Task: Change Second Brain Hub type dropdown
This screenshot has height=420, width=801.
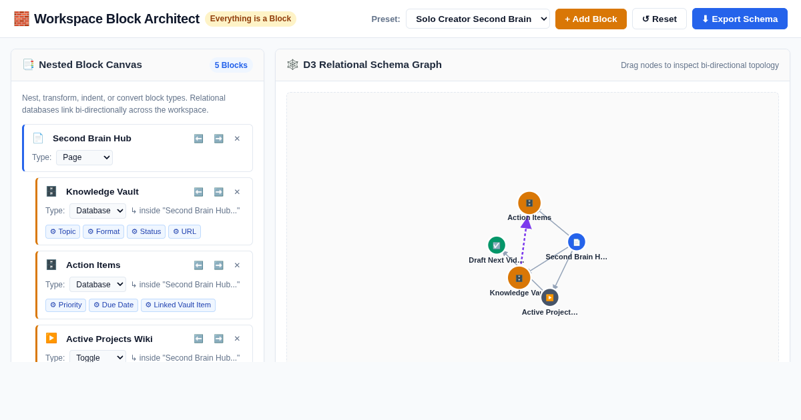Action: tap(84, 157)
